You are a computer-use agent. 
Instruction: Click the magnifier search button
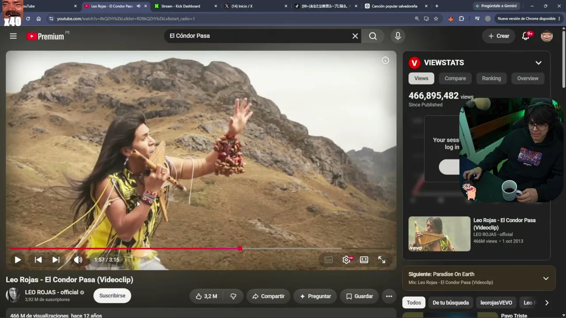373,36
